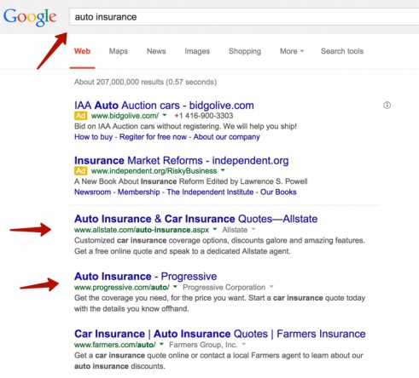Click the search box containing auto insurance
The image size is (419, 378).
tap(244, 17)
